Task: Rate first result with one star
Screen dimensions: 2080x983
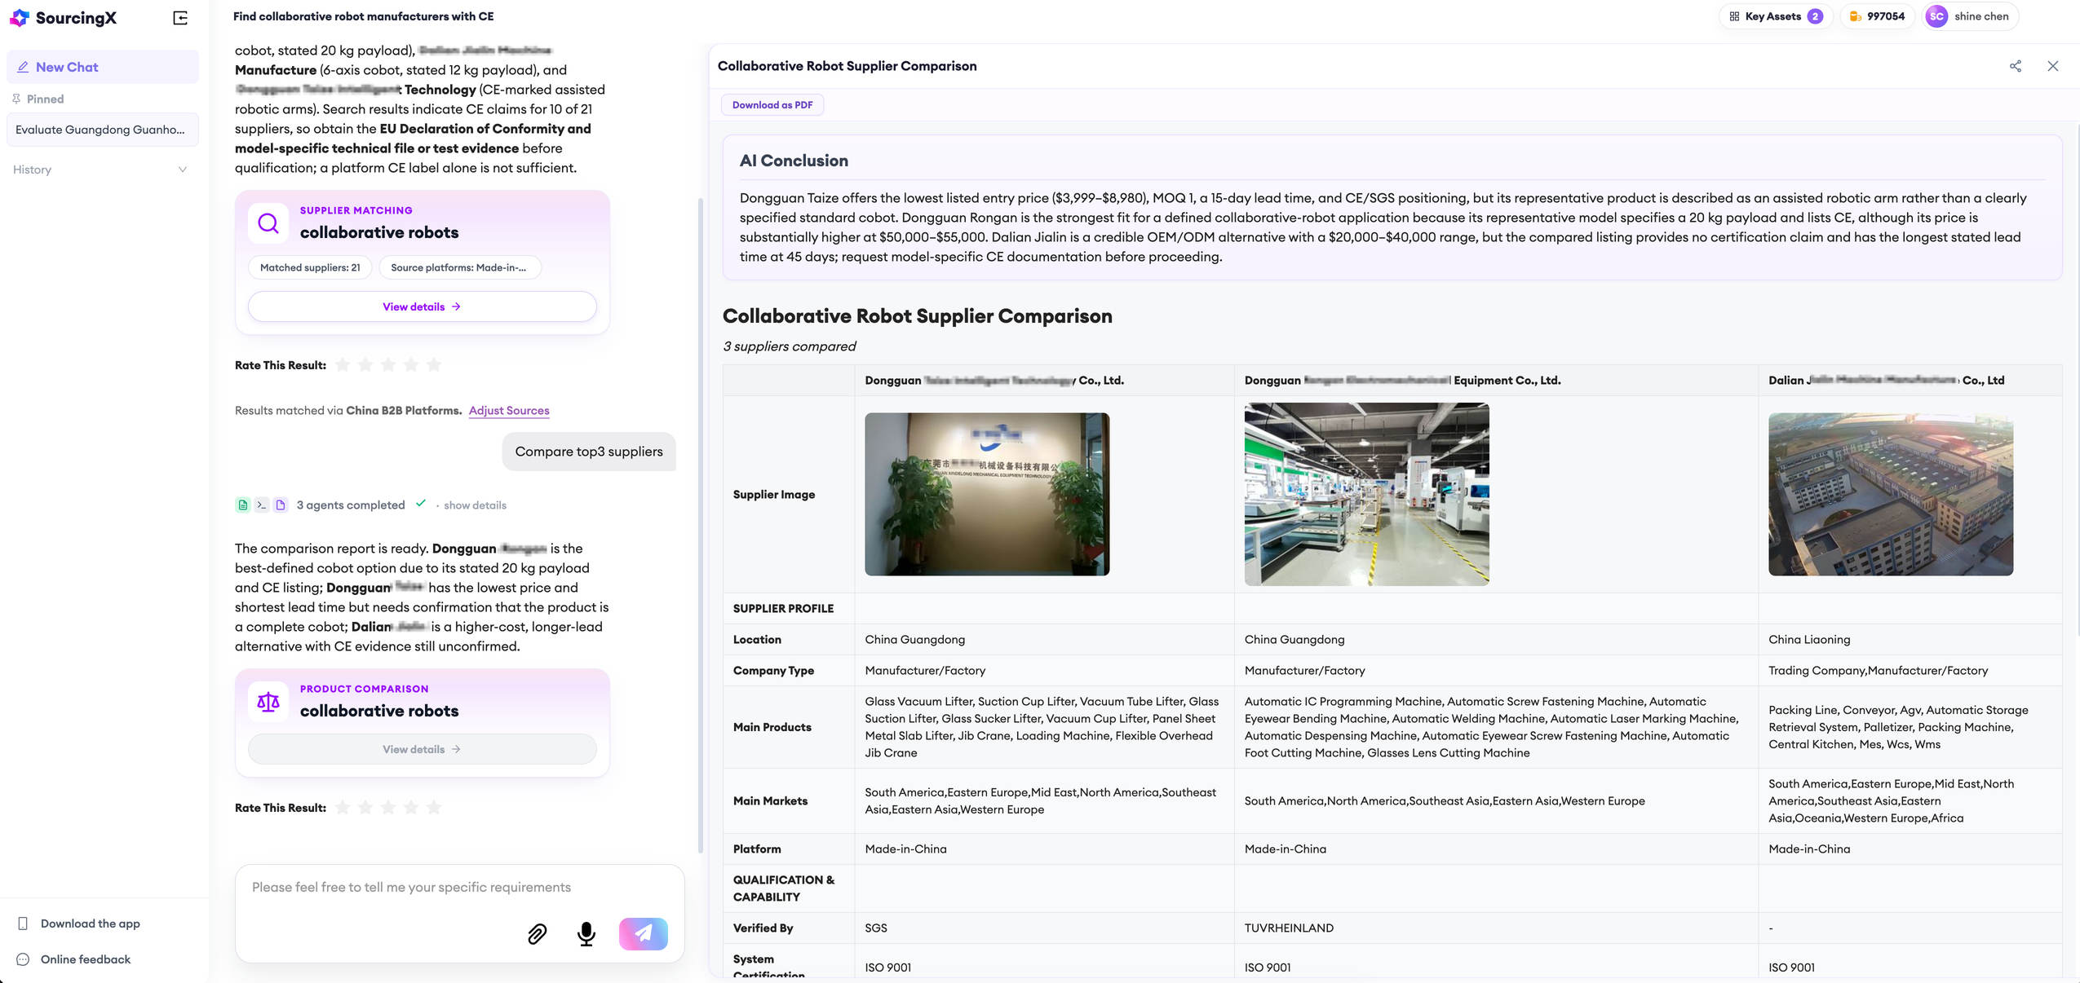Action: click(343, 365)
